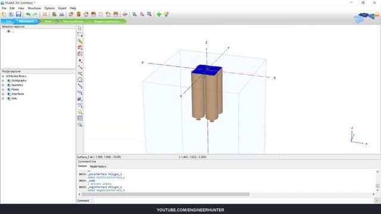Expand the Stratigraphy tree node
Screen dimensions: 381x214
(x=3, y=81)
